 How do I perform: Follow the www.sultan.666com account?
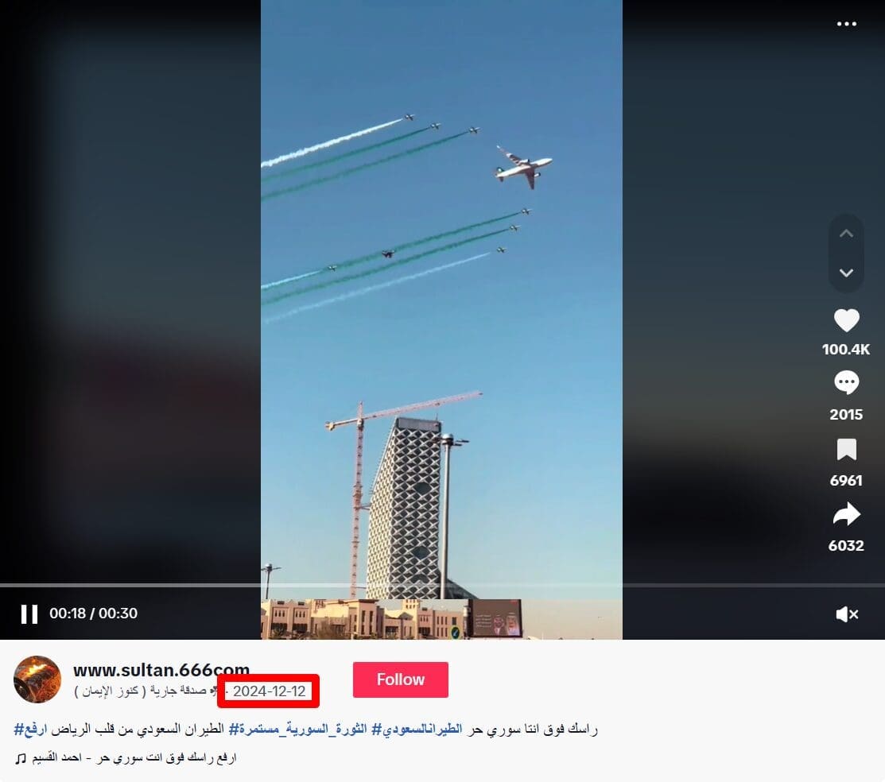coord(401,679)
